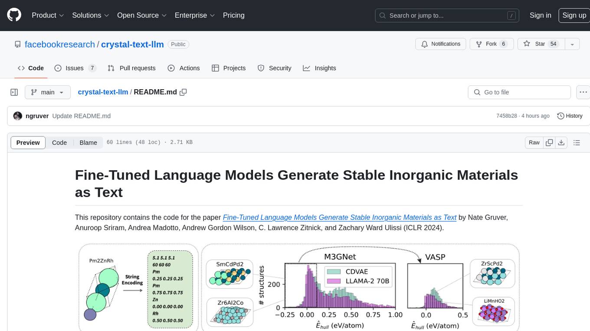Click the file size text 2.71 KB
The width and height of the screenshot is (590, 331).
[x=180, y=143]
